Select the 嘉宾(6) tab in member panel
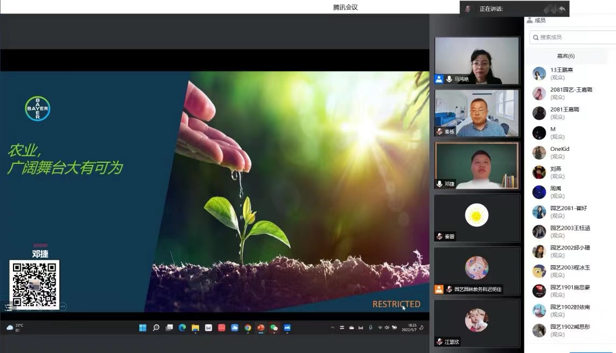This screenshot has height=353, width=616. click(x=566, y=56)
